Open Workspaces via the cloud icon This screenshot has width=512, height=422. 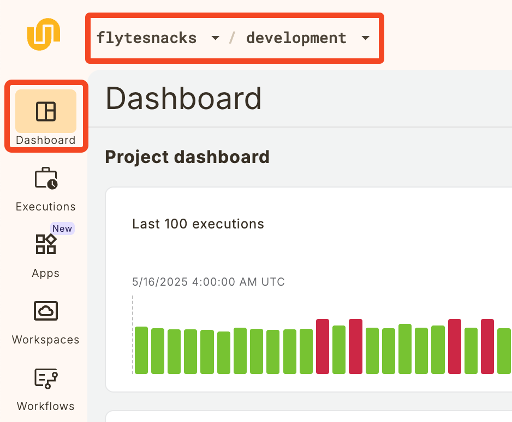46,311
